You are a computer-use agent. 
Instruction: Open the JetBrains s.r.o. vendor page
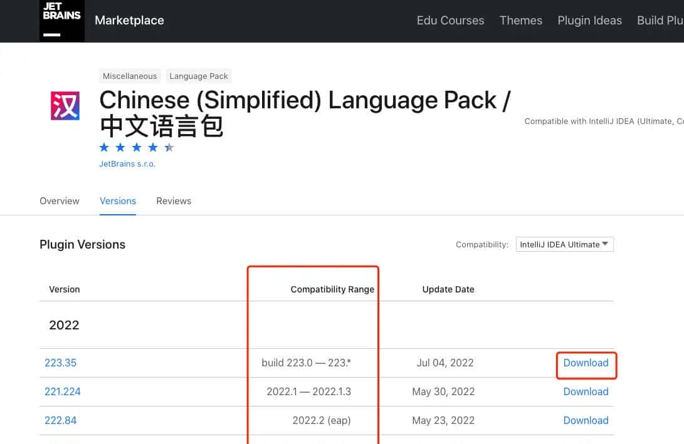click(x=127, y=163)
